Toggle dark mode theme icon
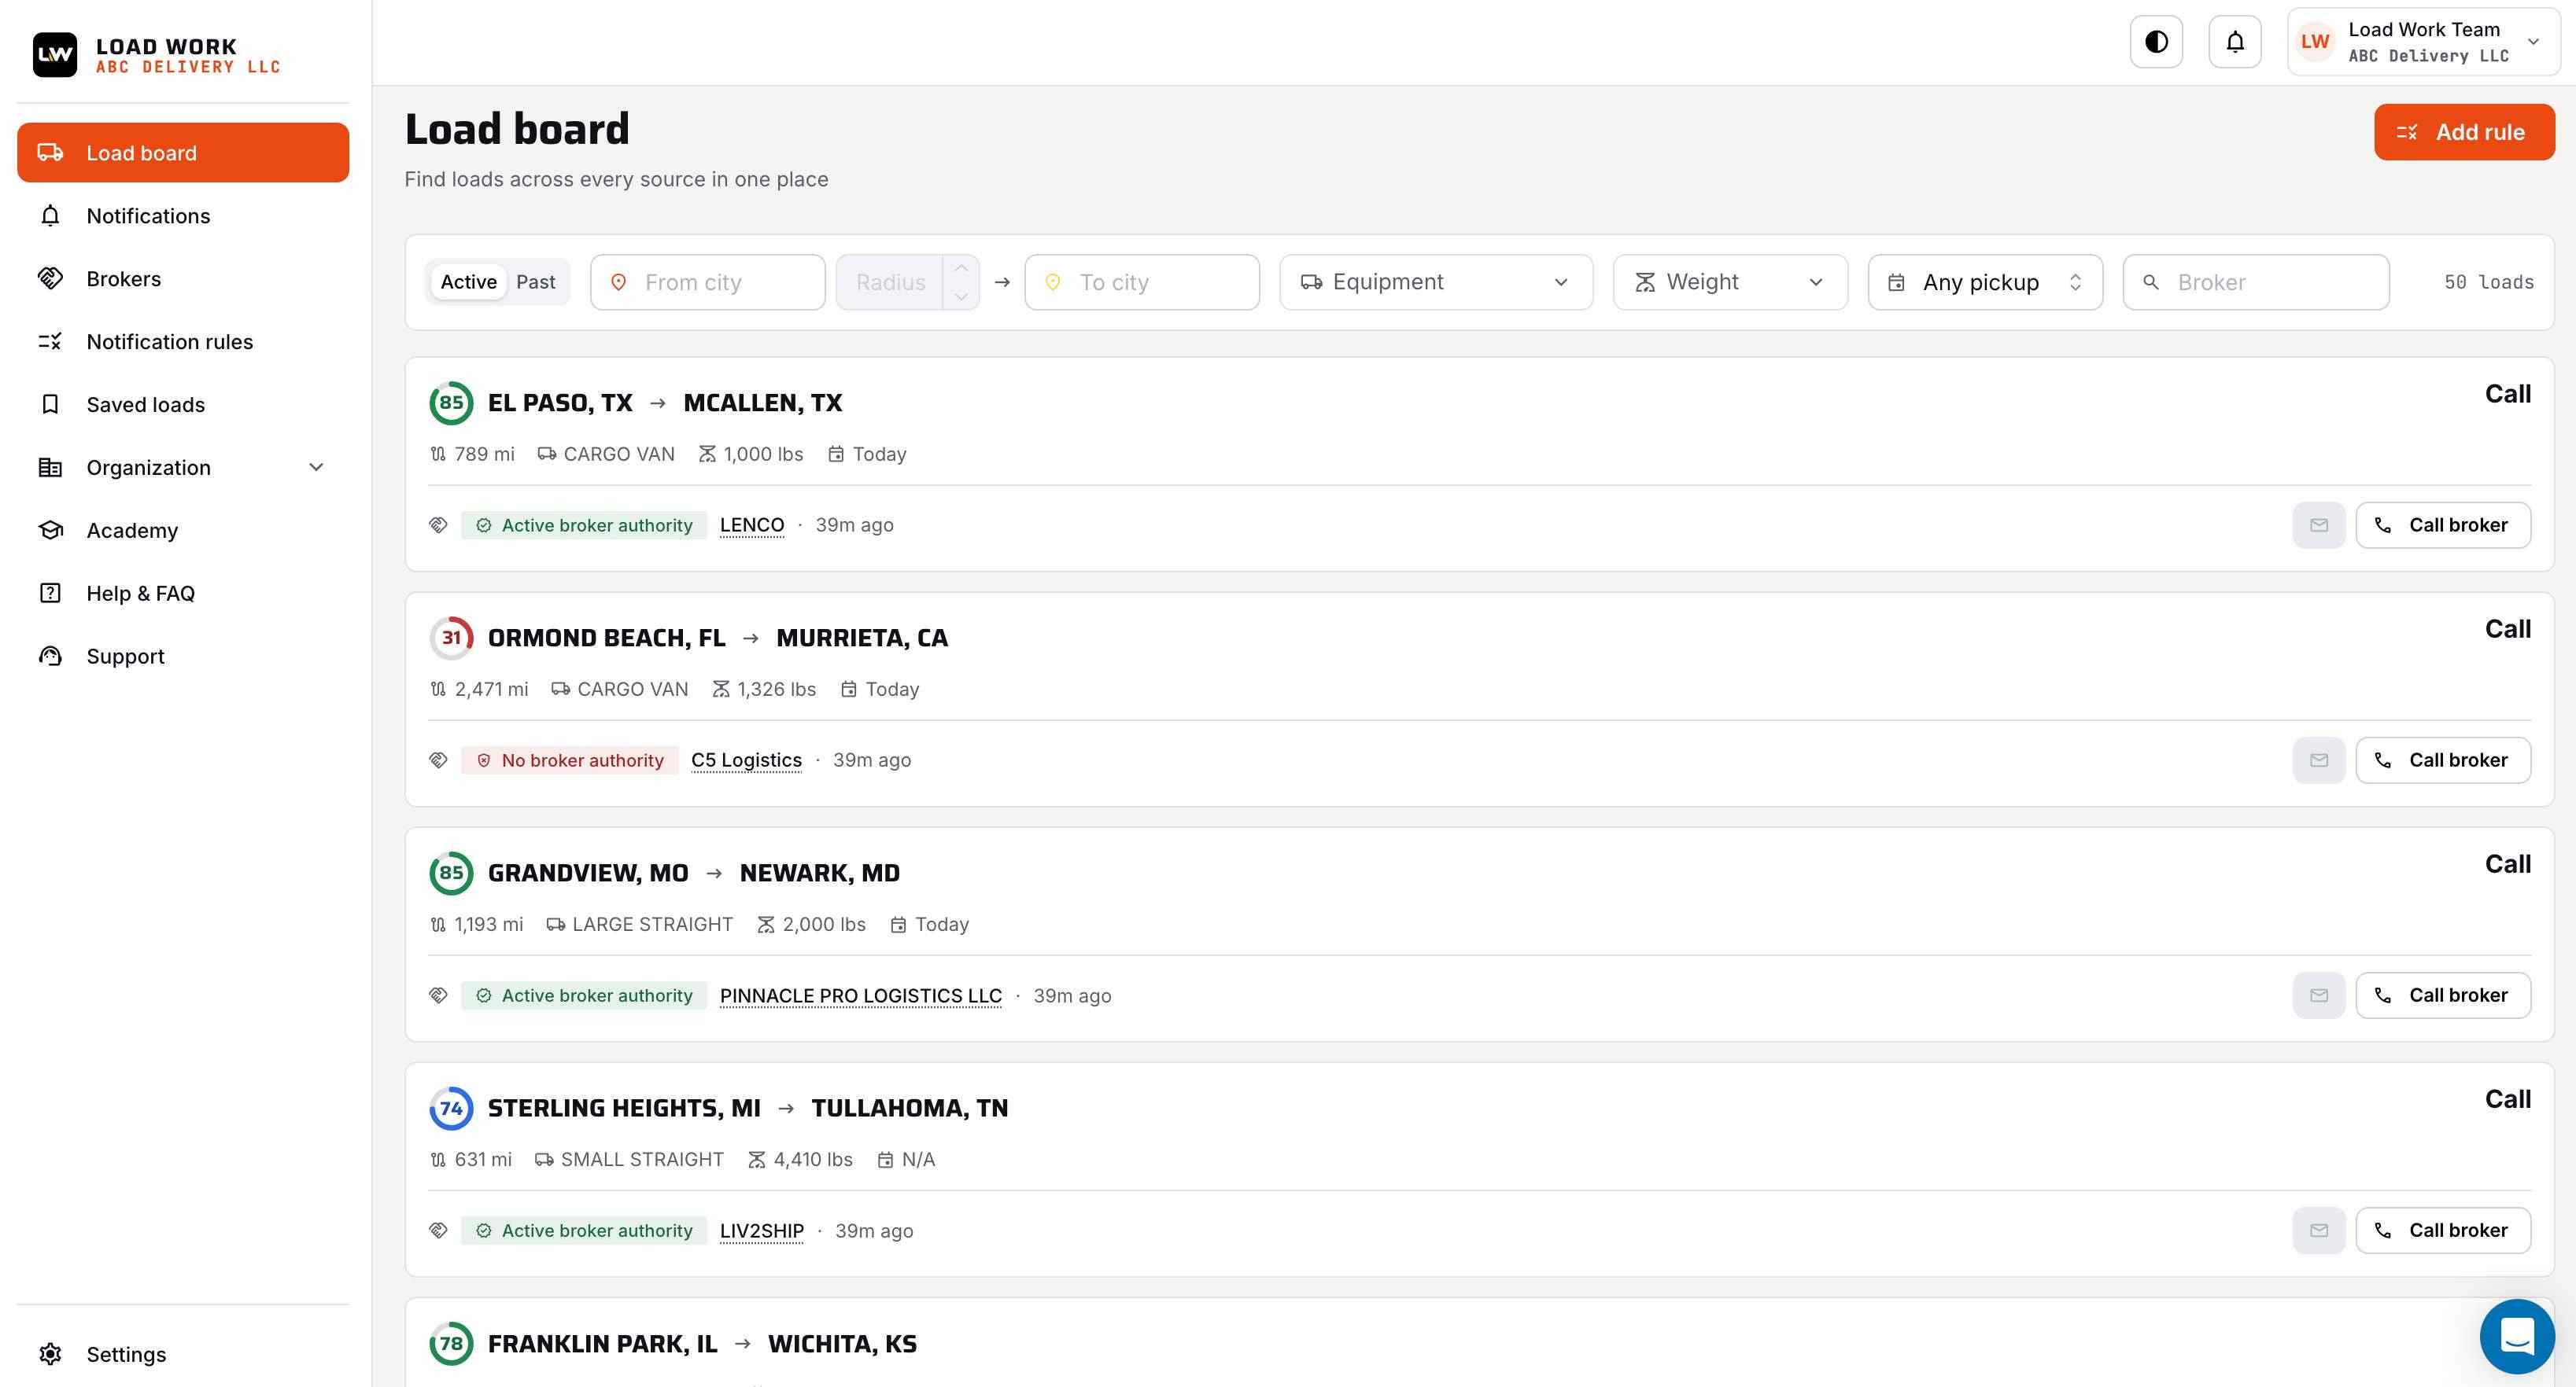 pyautogui.click(x=2156, y=42)
